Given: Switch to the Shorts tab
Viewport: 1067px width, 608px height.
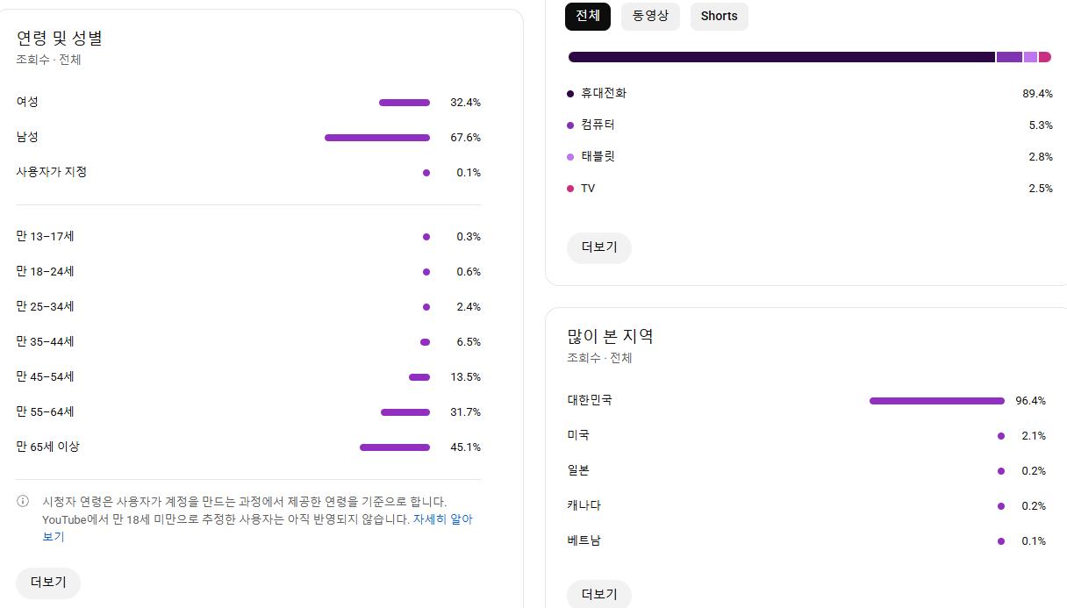Looking at the screenshot, I should click(x=719, y=17).
